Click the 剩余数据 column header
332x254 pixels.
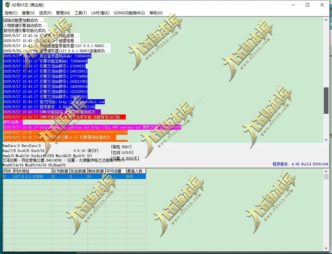[x=96, y=171]
